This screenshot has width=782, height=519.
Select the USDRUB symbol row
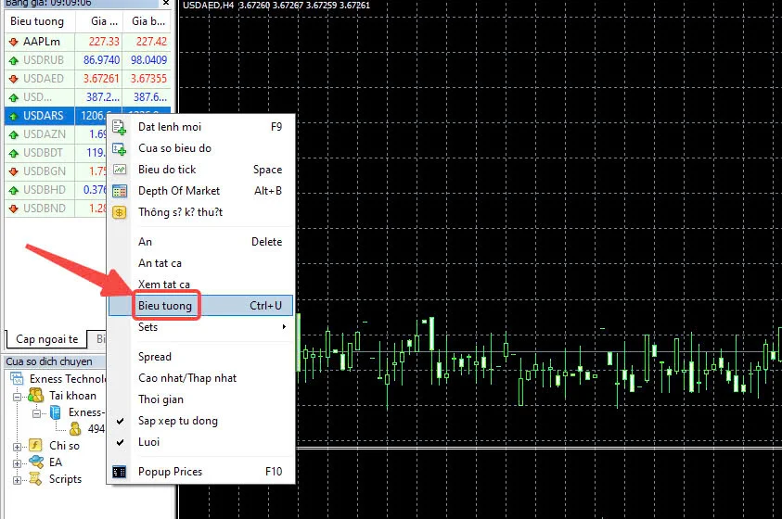point(88,59)
